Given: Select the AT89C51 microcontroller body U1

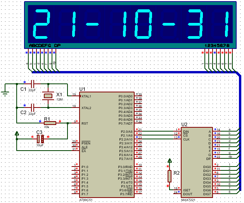Looking at the screenshot, I should 107,145.
